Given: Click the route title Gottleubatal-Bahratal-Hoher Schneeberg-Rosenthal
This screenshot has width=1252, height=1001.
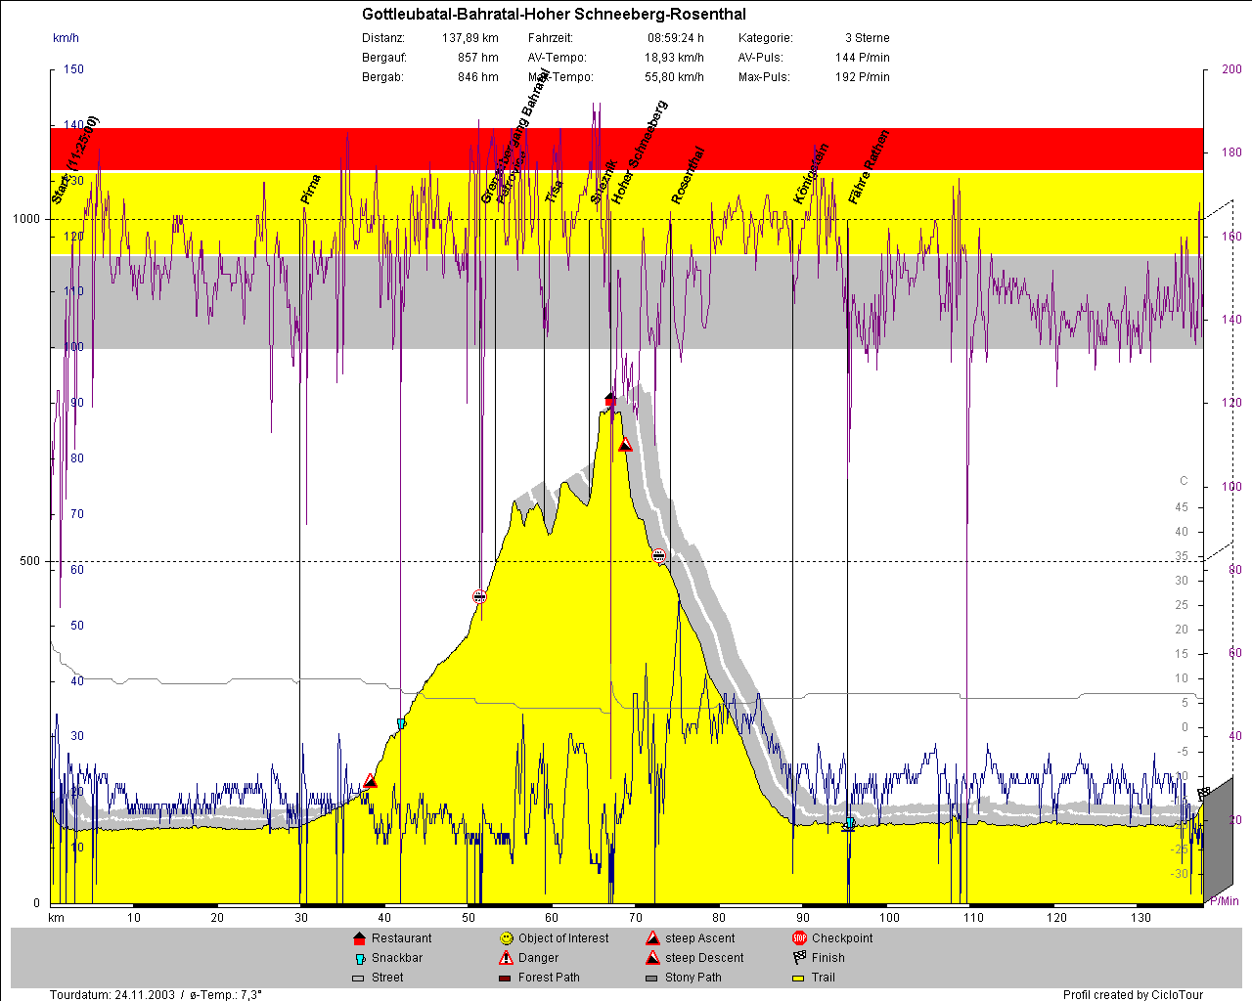Looking at the screenshot, I should (554, 14).
